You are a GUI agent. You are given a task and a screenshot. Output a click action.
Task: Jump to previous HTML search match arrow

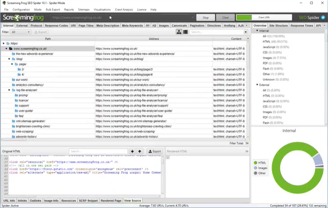pyautogui.click(x=139, y=151)
